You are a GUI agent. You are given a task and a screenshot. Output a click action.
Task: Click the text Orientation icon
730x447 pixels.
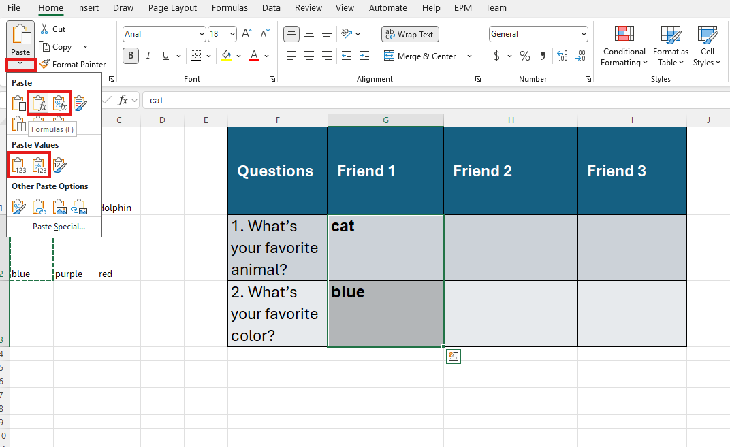point(347,33)
